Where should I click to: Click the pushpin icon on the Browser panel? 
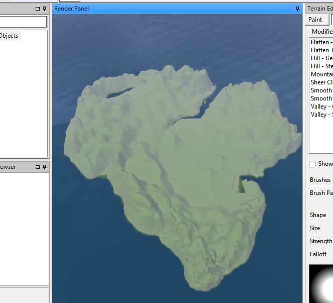coord(44,167)
